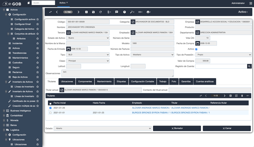254x147 pixels.
Task: Favorite the Incidentes menu item star
Action: click(38, 43)
